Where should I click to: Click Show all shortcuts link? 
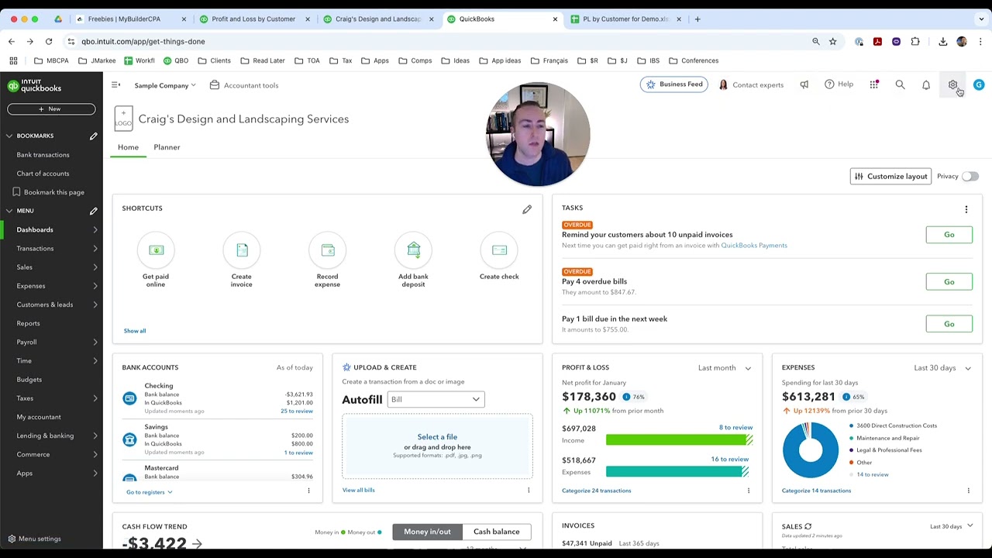pyautogui.click(x=135, y=331)
